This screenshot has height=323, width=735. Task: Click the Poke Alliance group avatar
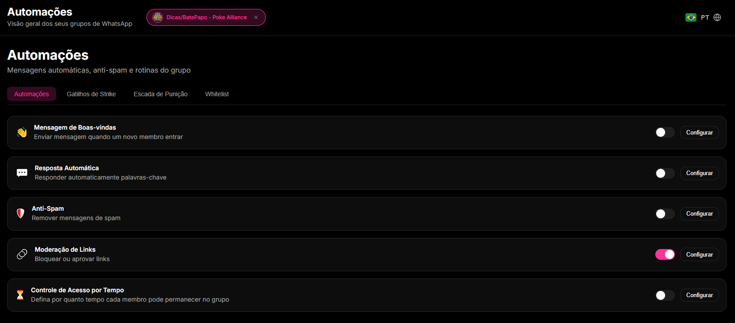(x=158, y=17)
